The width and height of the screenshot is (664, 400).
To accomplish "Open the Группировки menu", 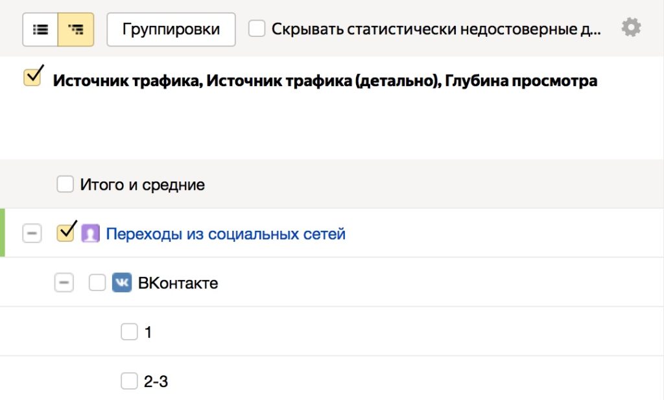I will click(x=171, y=30).
